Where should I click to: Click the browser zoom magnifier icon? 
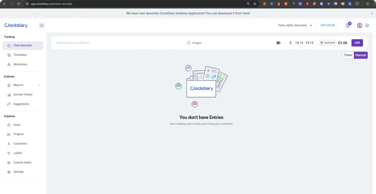click(x=248, y=4)
